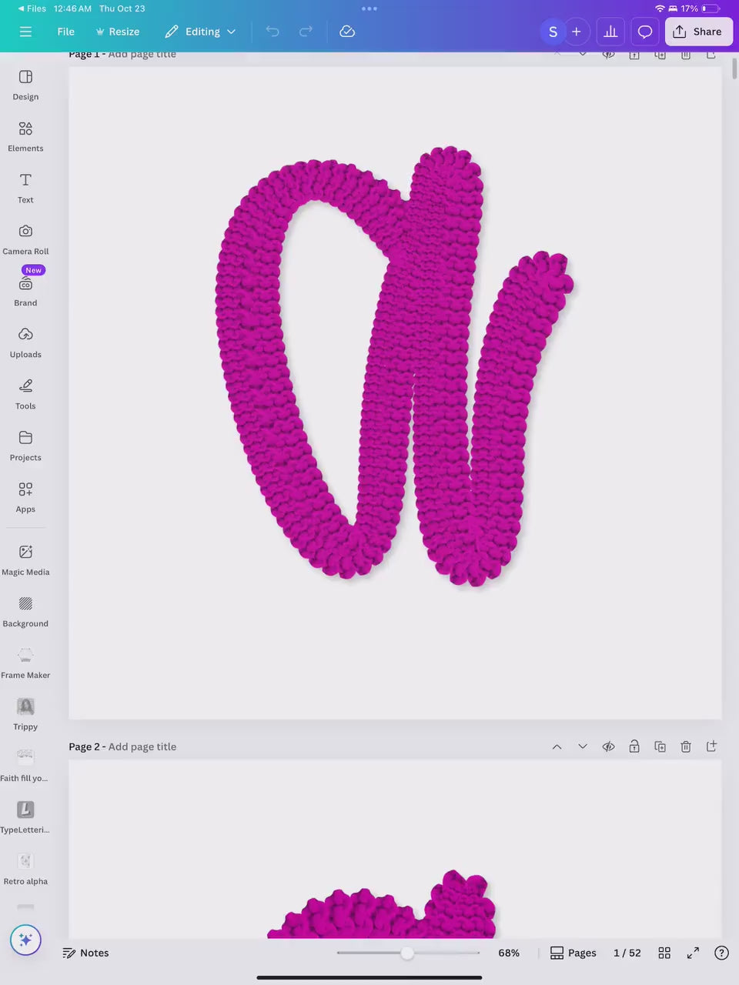Screen dimensions: 739x985
Task: Lock Page 2 using the padlock icon
Action: coord(634,746)
